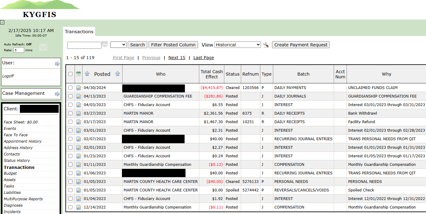Click into the search text field
Screen dimensions: 426x214
pyautogui.click(x=84, y=45)
